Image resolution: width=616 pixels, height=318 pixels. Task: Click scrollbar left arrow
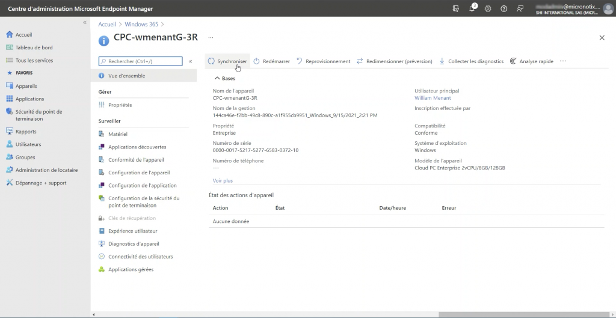(x=93, y=314)
